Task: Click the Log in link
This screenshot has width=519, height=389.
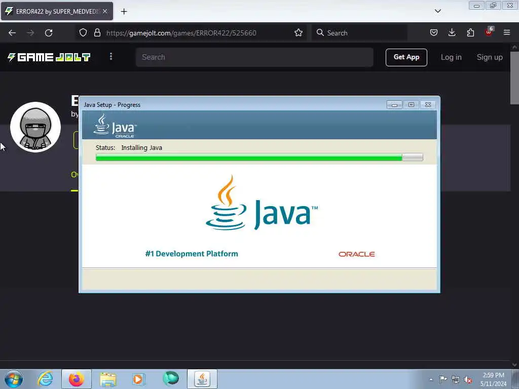Action: coord(451,57)
